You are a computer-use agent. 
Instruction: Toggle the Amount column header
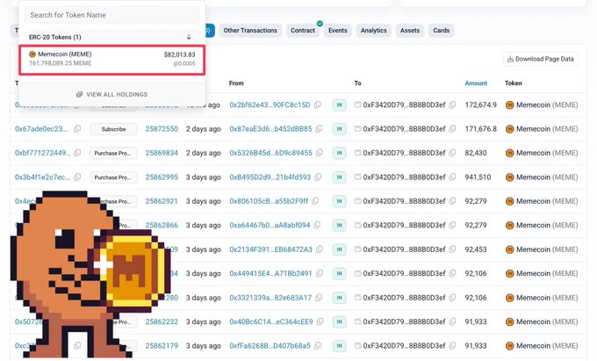coord(476,83)
